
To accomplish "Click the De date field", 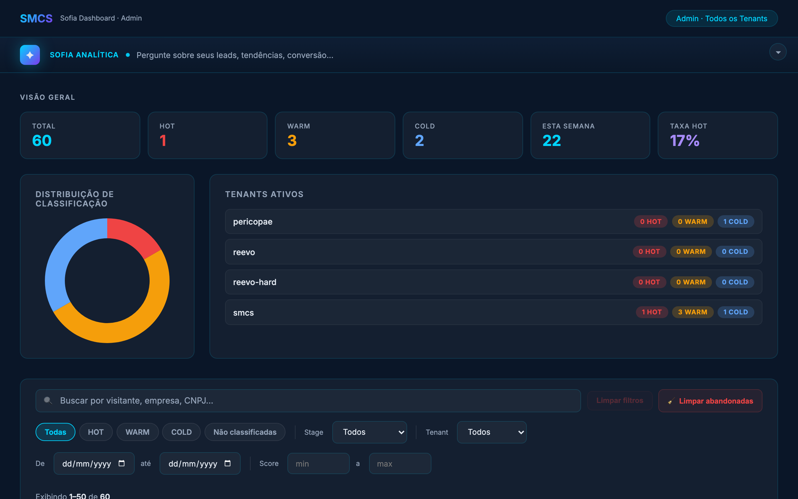I will pyautogui.click(x=94, y=463).
